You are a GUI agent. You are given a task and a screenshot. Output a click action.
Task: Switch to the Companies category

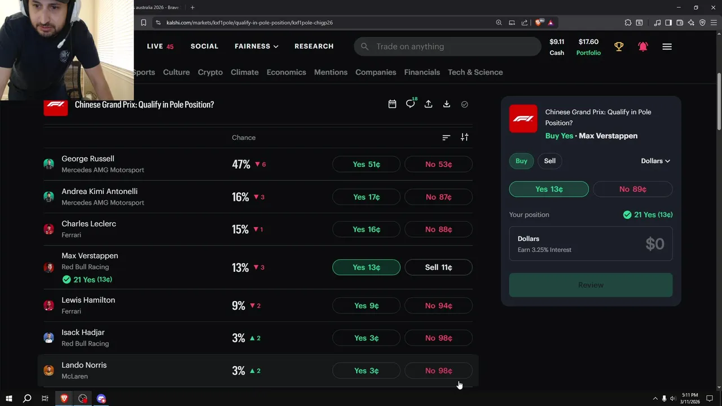(376, 72)
